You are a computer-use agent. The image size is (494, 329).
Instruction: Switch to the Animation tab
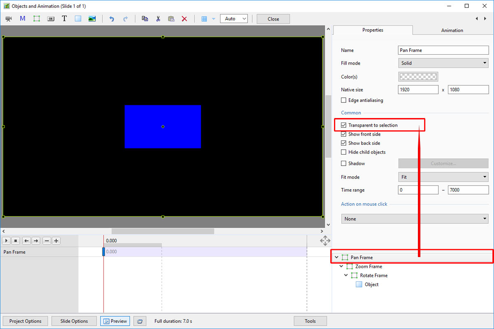pyautogui.click(x=452, y=30)
